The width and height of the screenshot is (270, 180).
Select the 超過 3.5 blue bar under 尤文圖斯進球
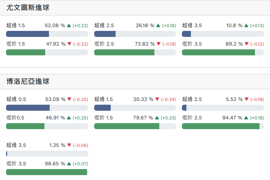pos(186,34)
